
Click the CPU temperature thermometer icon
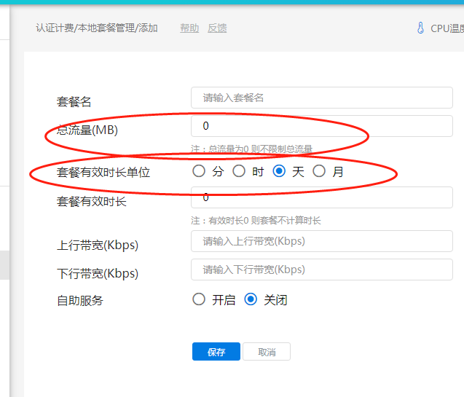[x=420, y=28]
